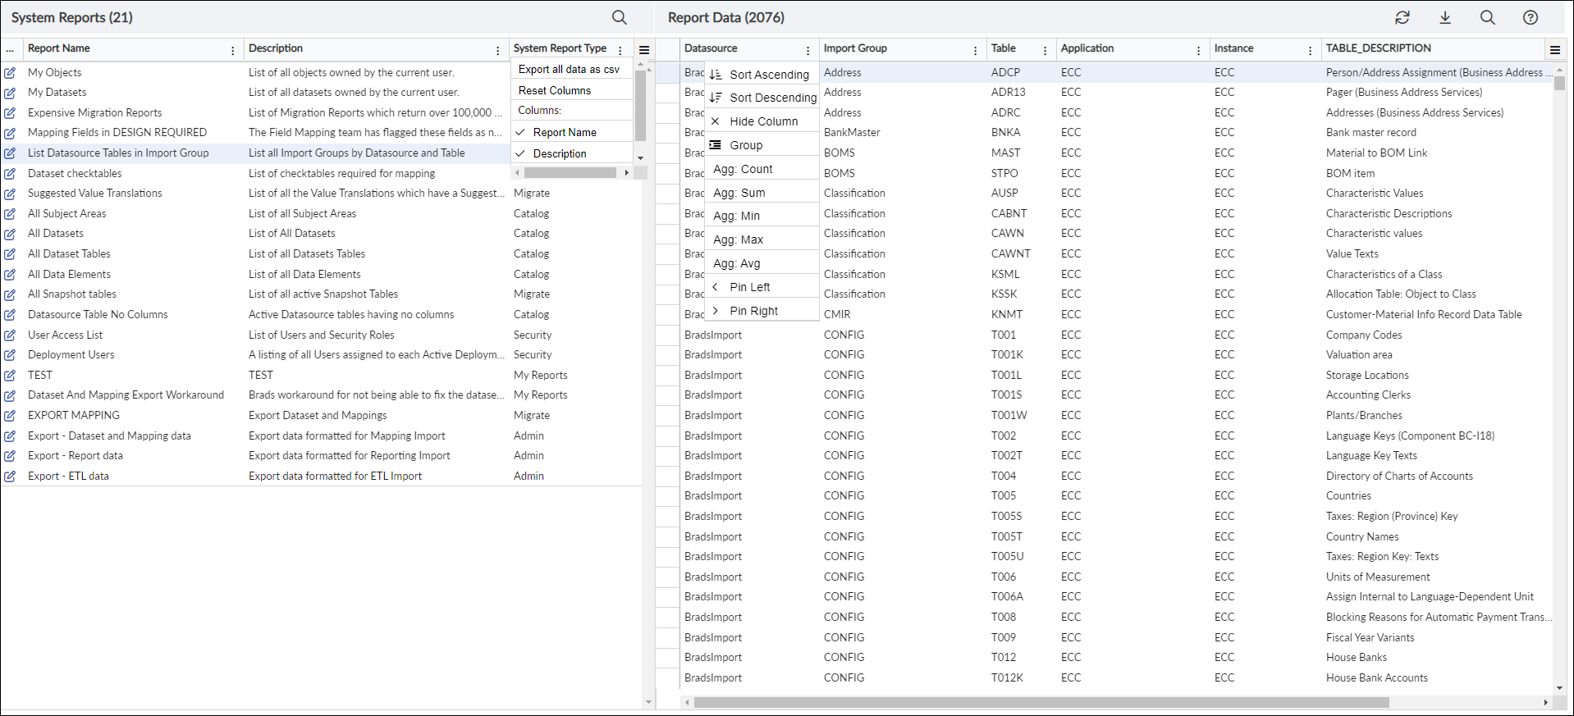The height and width of the screenshot is (716, 1574).
Task: Open System Reports grid hamburger menu
Action: pos(644,50)
